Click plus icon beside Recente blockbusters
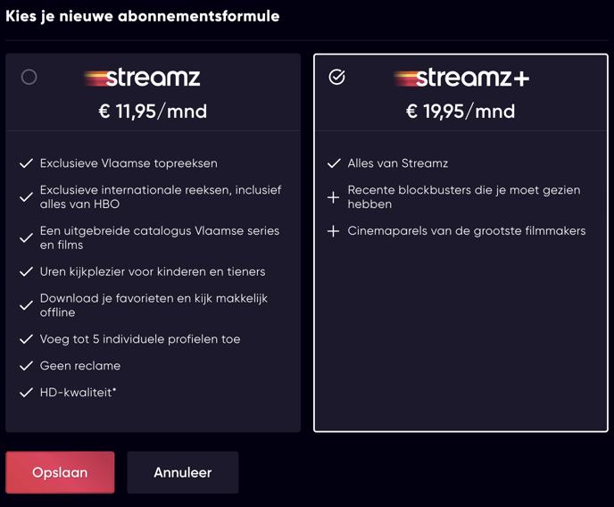Viewport: 614px width, 507px height. pyautogui.click(x=333, y=197)
